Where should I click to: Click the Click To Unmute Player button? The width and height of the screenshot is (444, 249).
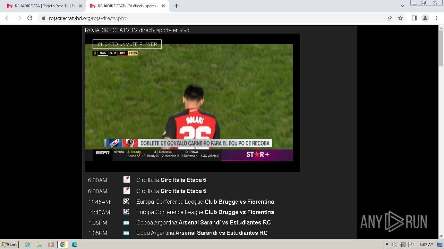(x=127, y=44)
